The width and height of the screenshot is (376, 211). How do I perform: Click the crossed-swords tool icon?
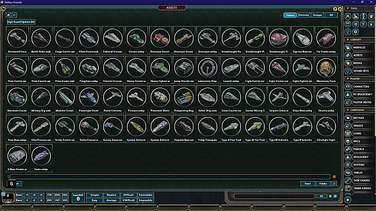coord(348,16)
